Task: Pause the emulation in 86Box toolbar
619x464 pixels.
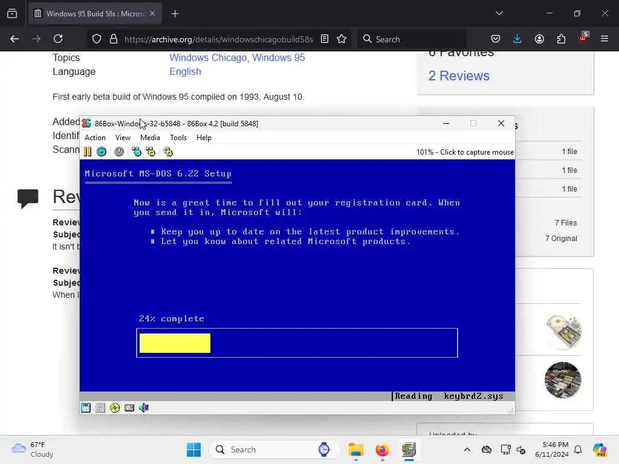Action: 88,152
